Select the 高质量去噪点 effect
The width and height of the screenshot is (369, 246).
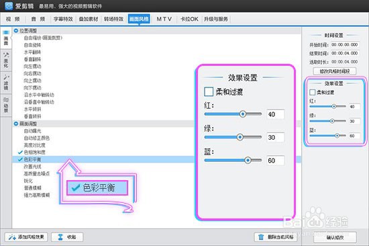[37, 173]
